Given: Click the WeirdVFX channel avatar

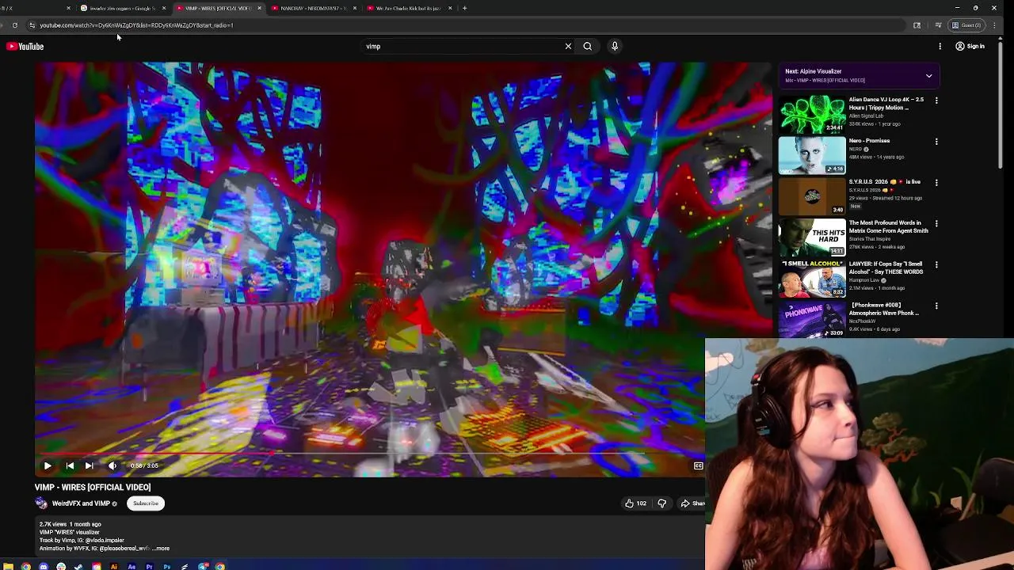Looking at the screenshot, I should point(41,503).
